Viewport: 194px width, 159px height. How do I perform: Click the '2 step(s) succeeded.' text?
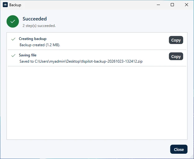click(x=39, y=26)
